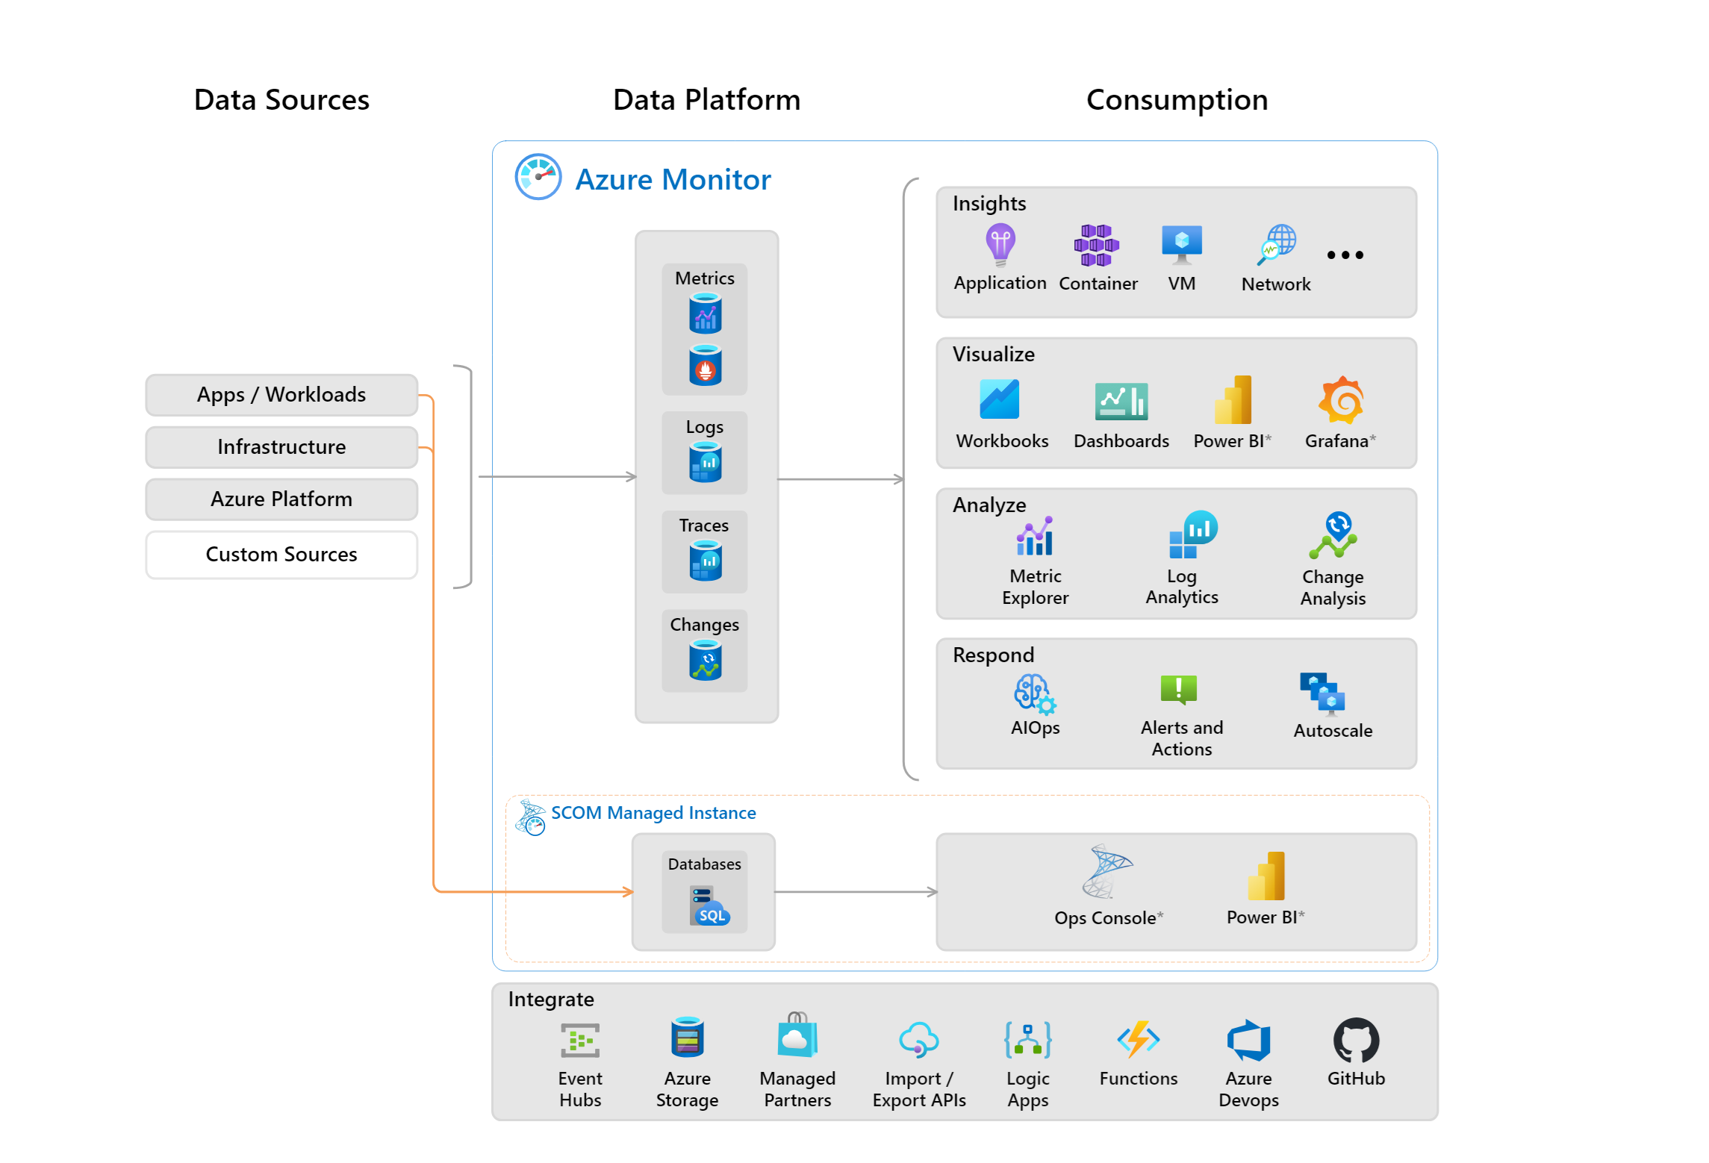Click the Traces label
Image resolution: width=1709 pixels, height=1163 pixels.
pos(703,526)
